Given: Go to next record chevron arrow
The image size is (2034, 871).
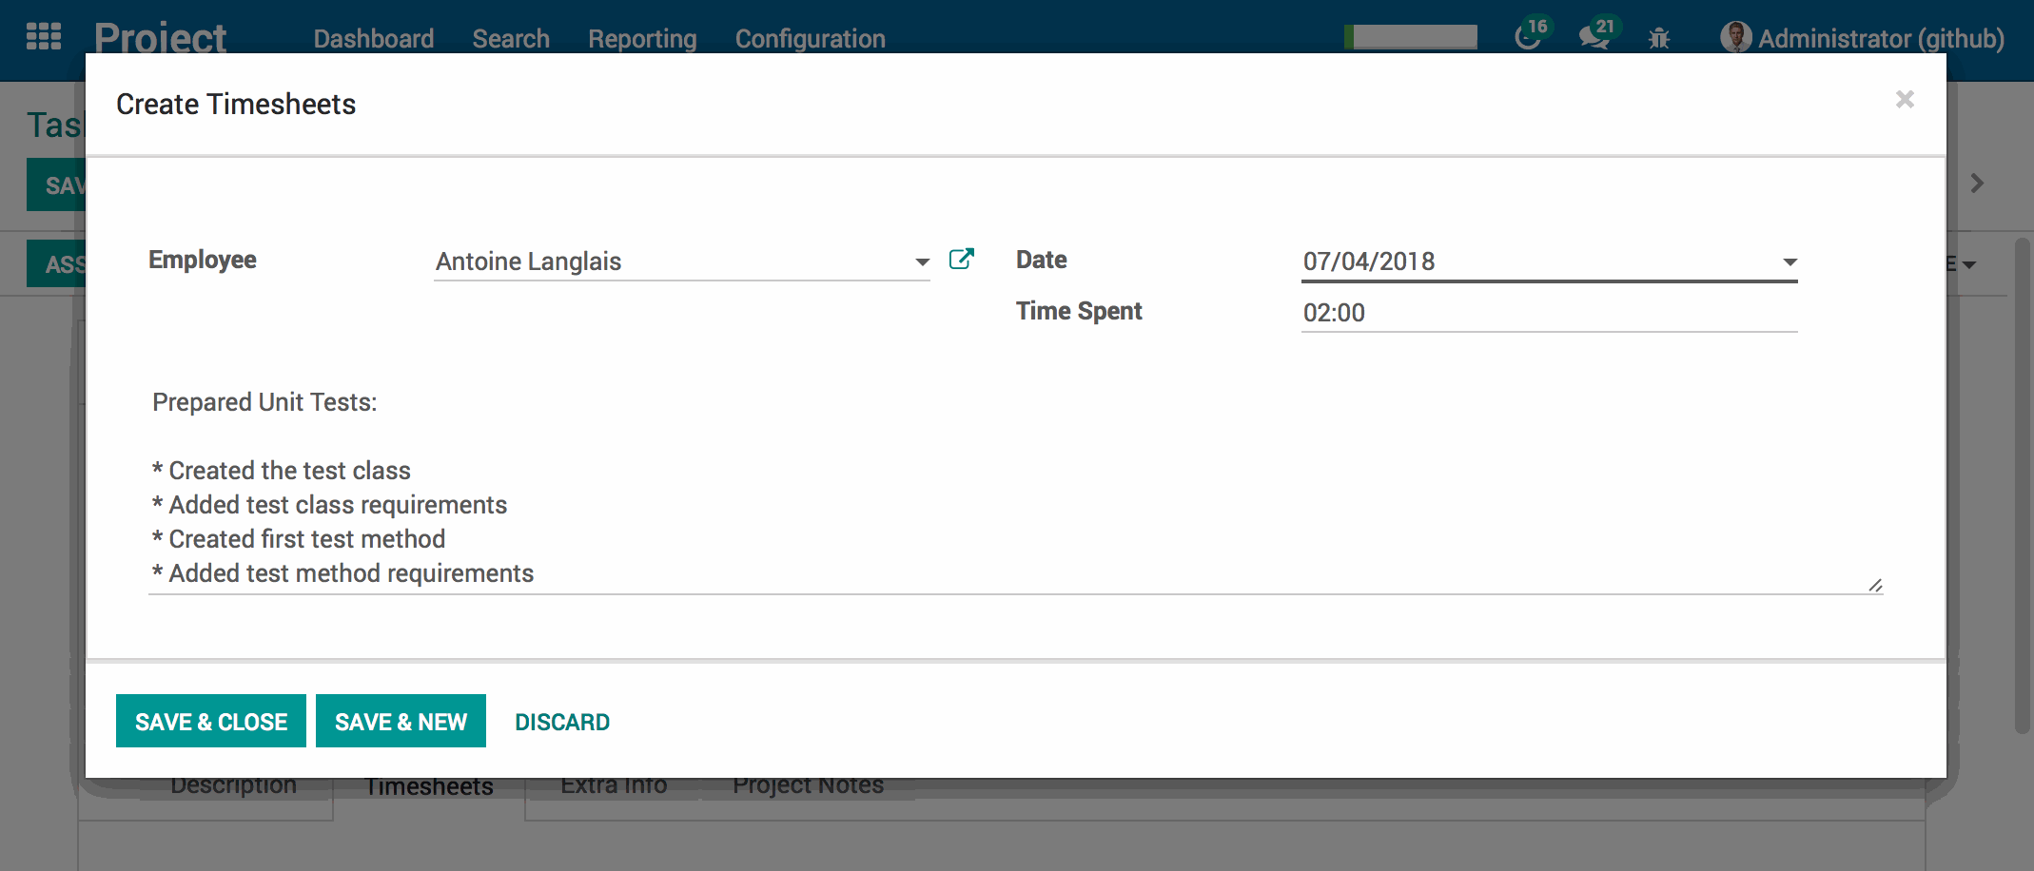Looking at the screenshot, I should click(1977, 183).
